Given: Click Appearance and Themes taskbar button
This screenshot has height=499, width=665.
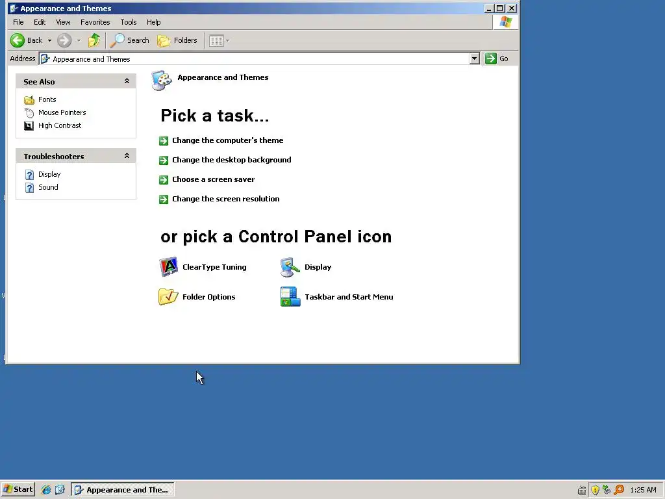Looking at the screenshot, I should click(123, 490).
